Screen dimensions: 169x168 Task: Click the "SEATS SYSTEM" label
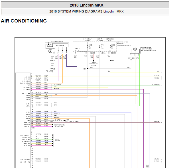click(58, 140)
